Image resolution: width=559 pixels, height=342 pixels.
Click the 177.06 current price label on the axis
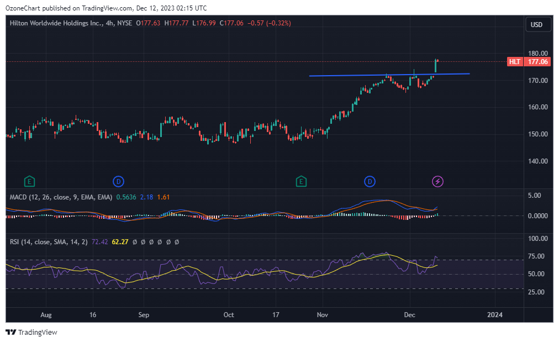(x=537, y=62)
